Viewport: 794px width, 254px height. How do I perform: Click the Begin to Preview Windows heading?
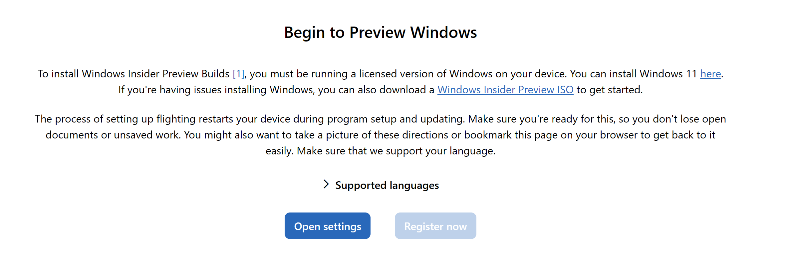pos(381,32)
